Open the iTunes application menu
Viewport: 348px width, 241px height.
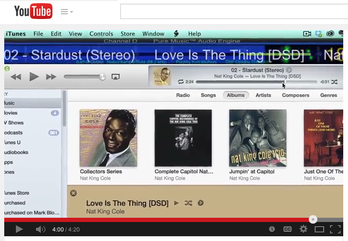click(x=15, y=34)
